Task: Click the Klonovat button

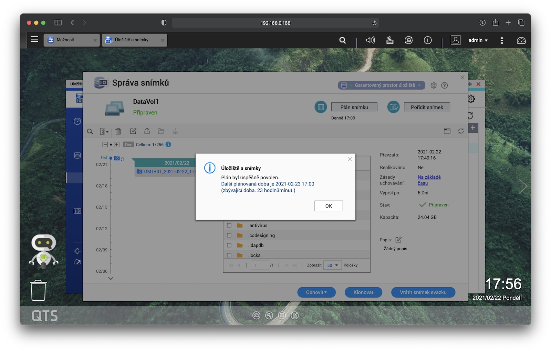Action: click(363, 292)
